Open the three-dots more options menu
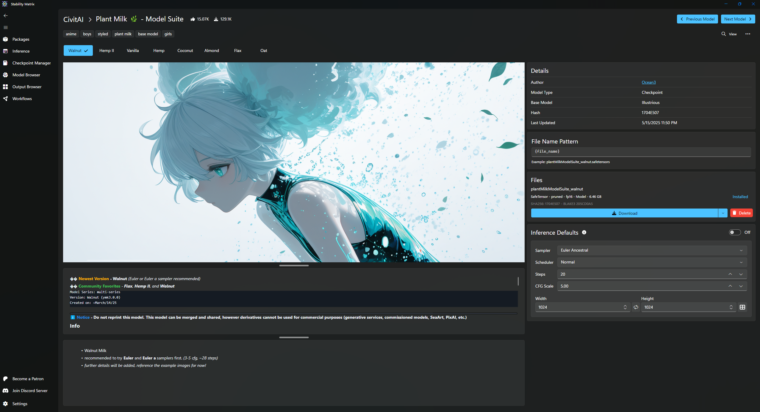760x412 pixels. [748, 34]
